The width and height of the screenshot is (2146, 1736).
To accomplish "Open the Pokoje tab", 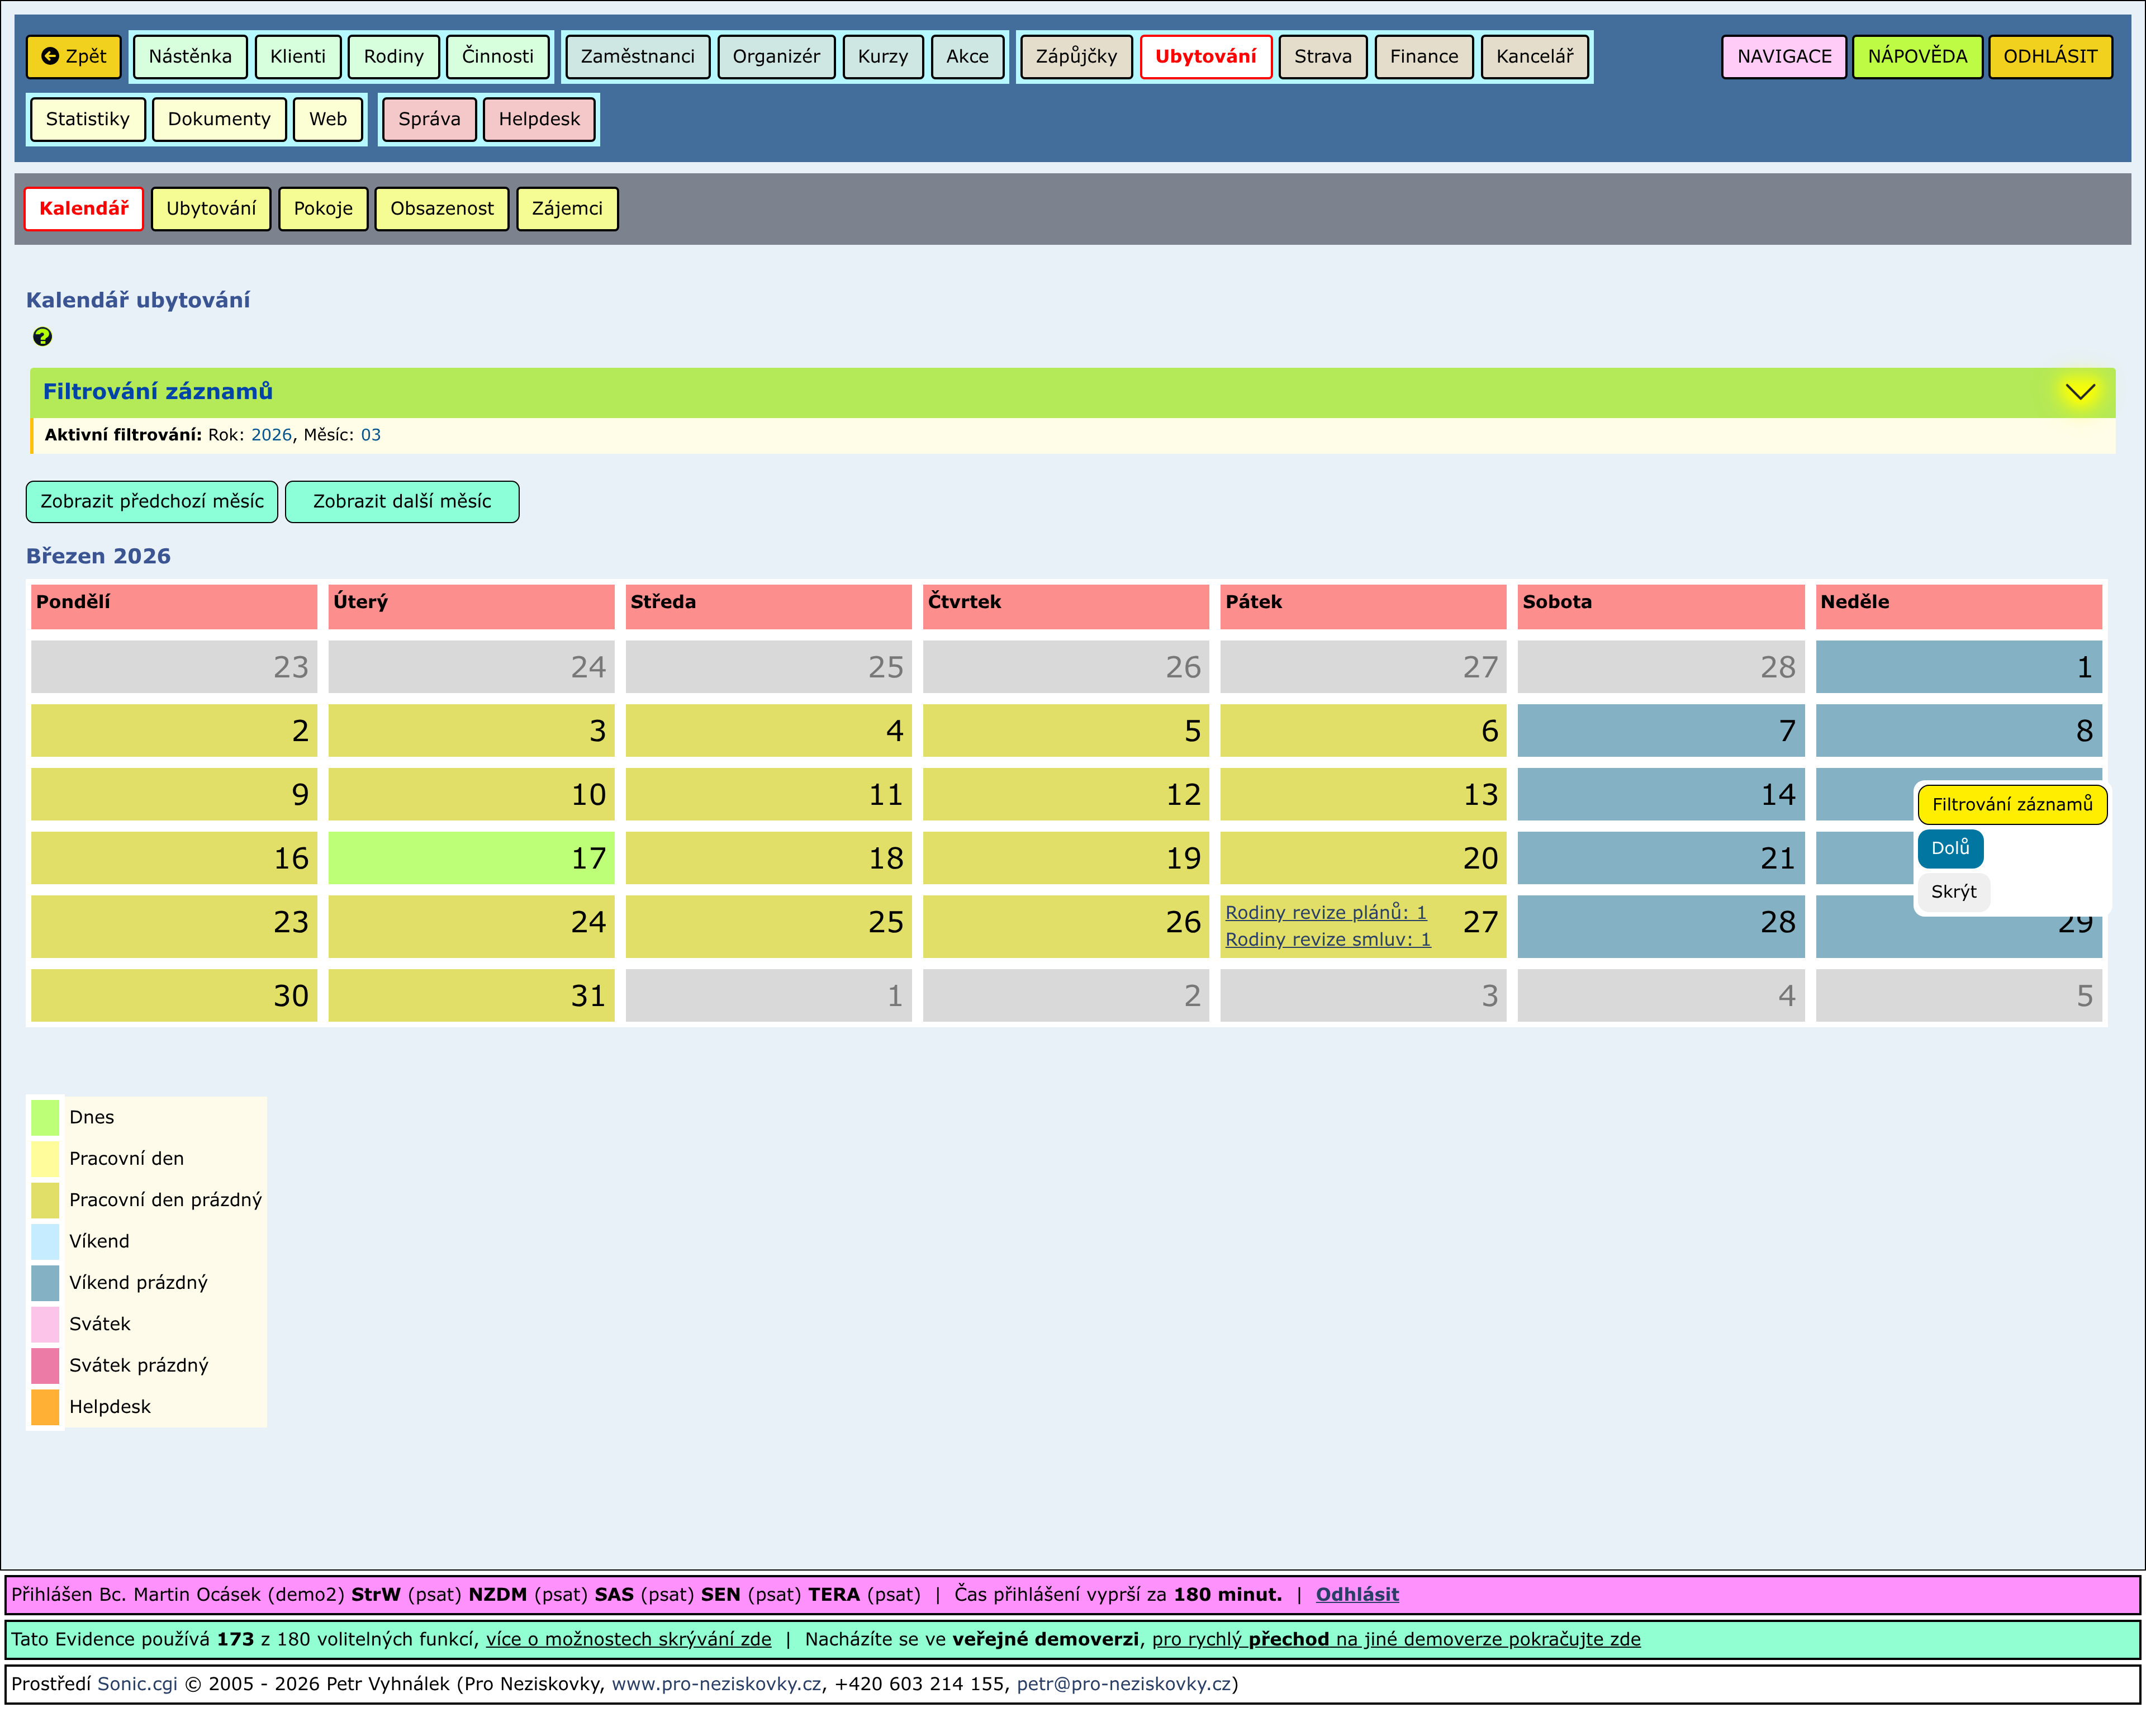I will click(x=322, y=208).
